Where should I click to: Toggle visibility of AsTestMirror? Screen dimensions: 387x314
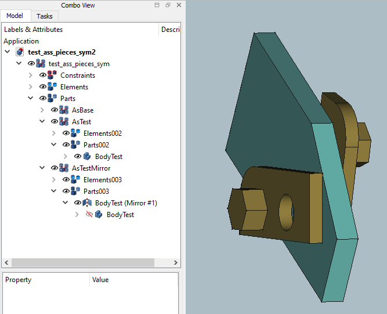pos(54,168)
